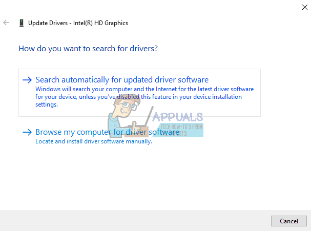Click the 'Update Drivers - Intel(R) HD Graphics' title
Screen dimensions: 311x231
click(78, 23)
